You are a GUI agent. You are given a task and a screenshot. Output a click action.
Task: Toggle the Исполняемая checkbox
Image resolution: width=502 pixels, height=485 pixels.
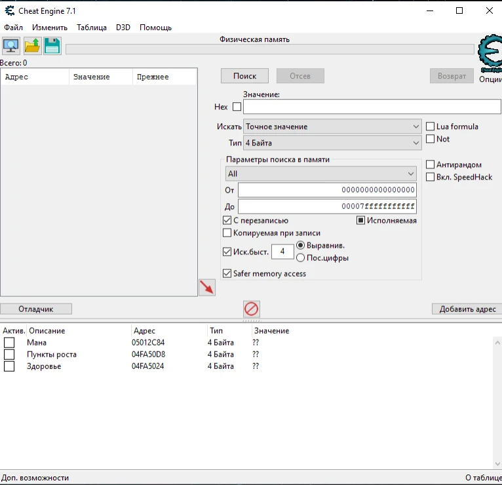click(361, 220)
